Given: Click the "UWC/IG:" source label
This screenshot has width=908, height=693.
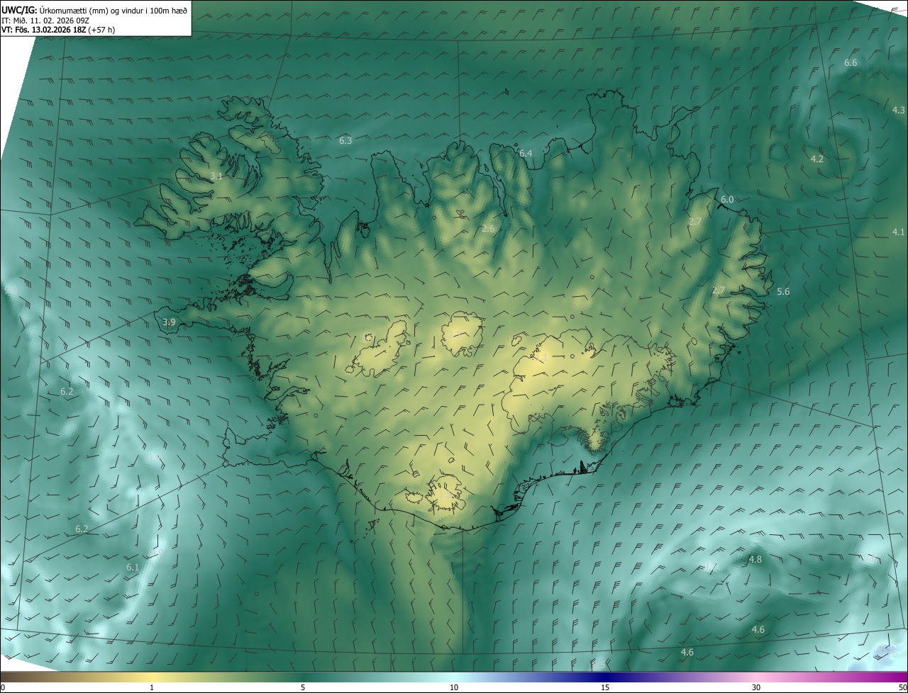Looking at the screenshot, I should [18, 10].
